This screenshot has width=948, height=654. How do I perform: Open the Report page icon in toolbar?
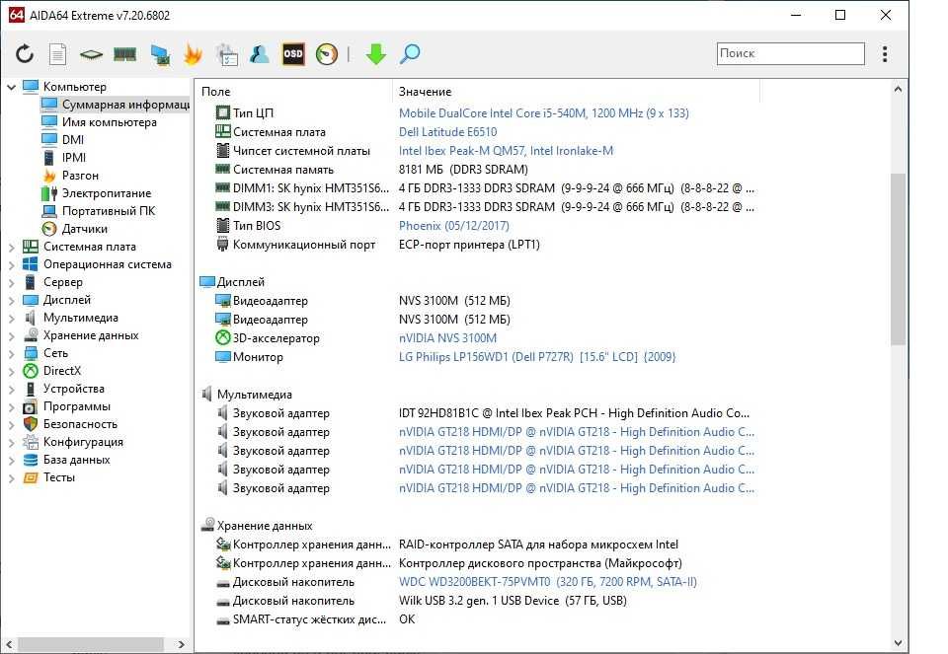click(x=57, y=53)
